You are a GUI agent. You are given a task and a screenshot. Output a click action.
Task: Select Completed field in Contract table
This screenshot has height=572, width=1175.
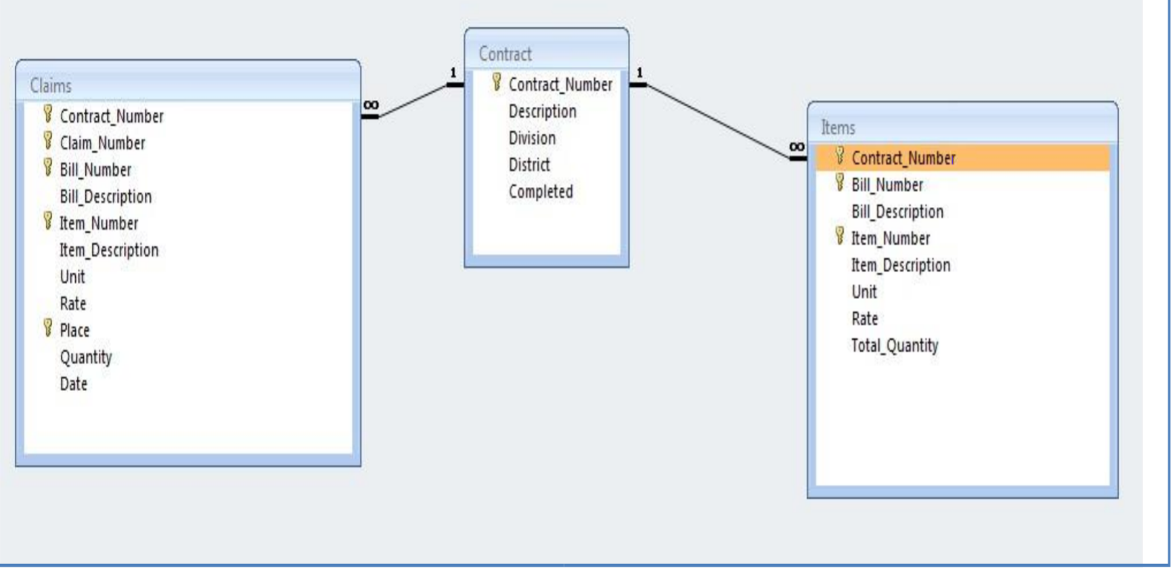[540, 191]
